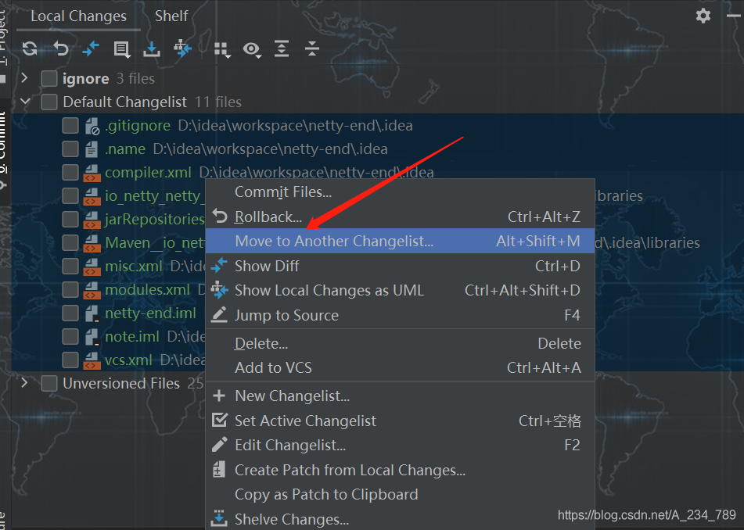Check the Default Changelist checkbox
The width and height of the screenshot is (744, 530).
49,102
